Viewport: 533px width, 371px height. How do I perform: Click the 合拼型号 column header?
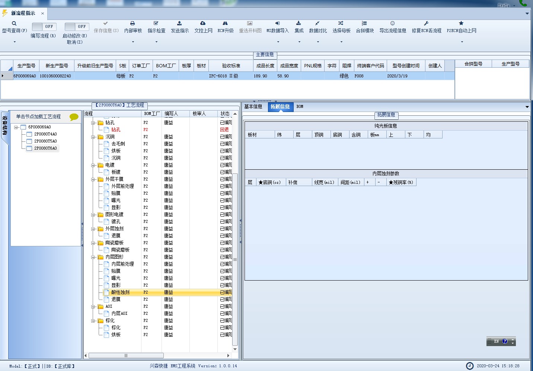(x=473, y=64)
